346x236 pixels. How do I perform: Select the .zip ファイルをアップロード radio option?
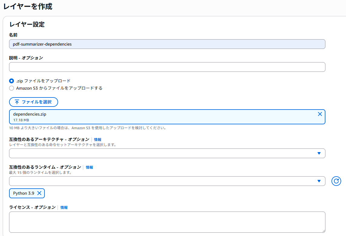tap(12, 81)
